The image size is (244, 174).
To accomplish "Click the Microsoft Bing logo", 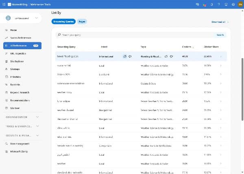I will 17,4.
